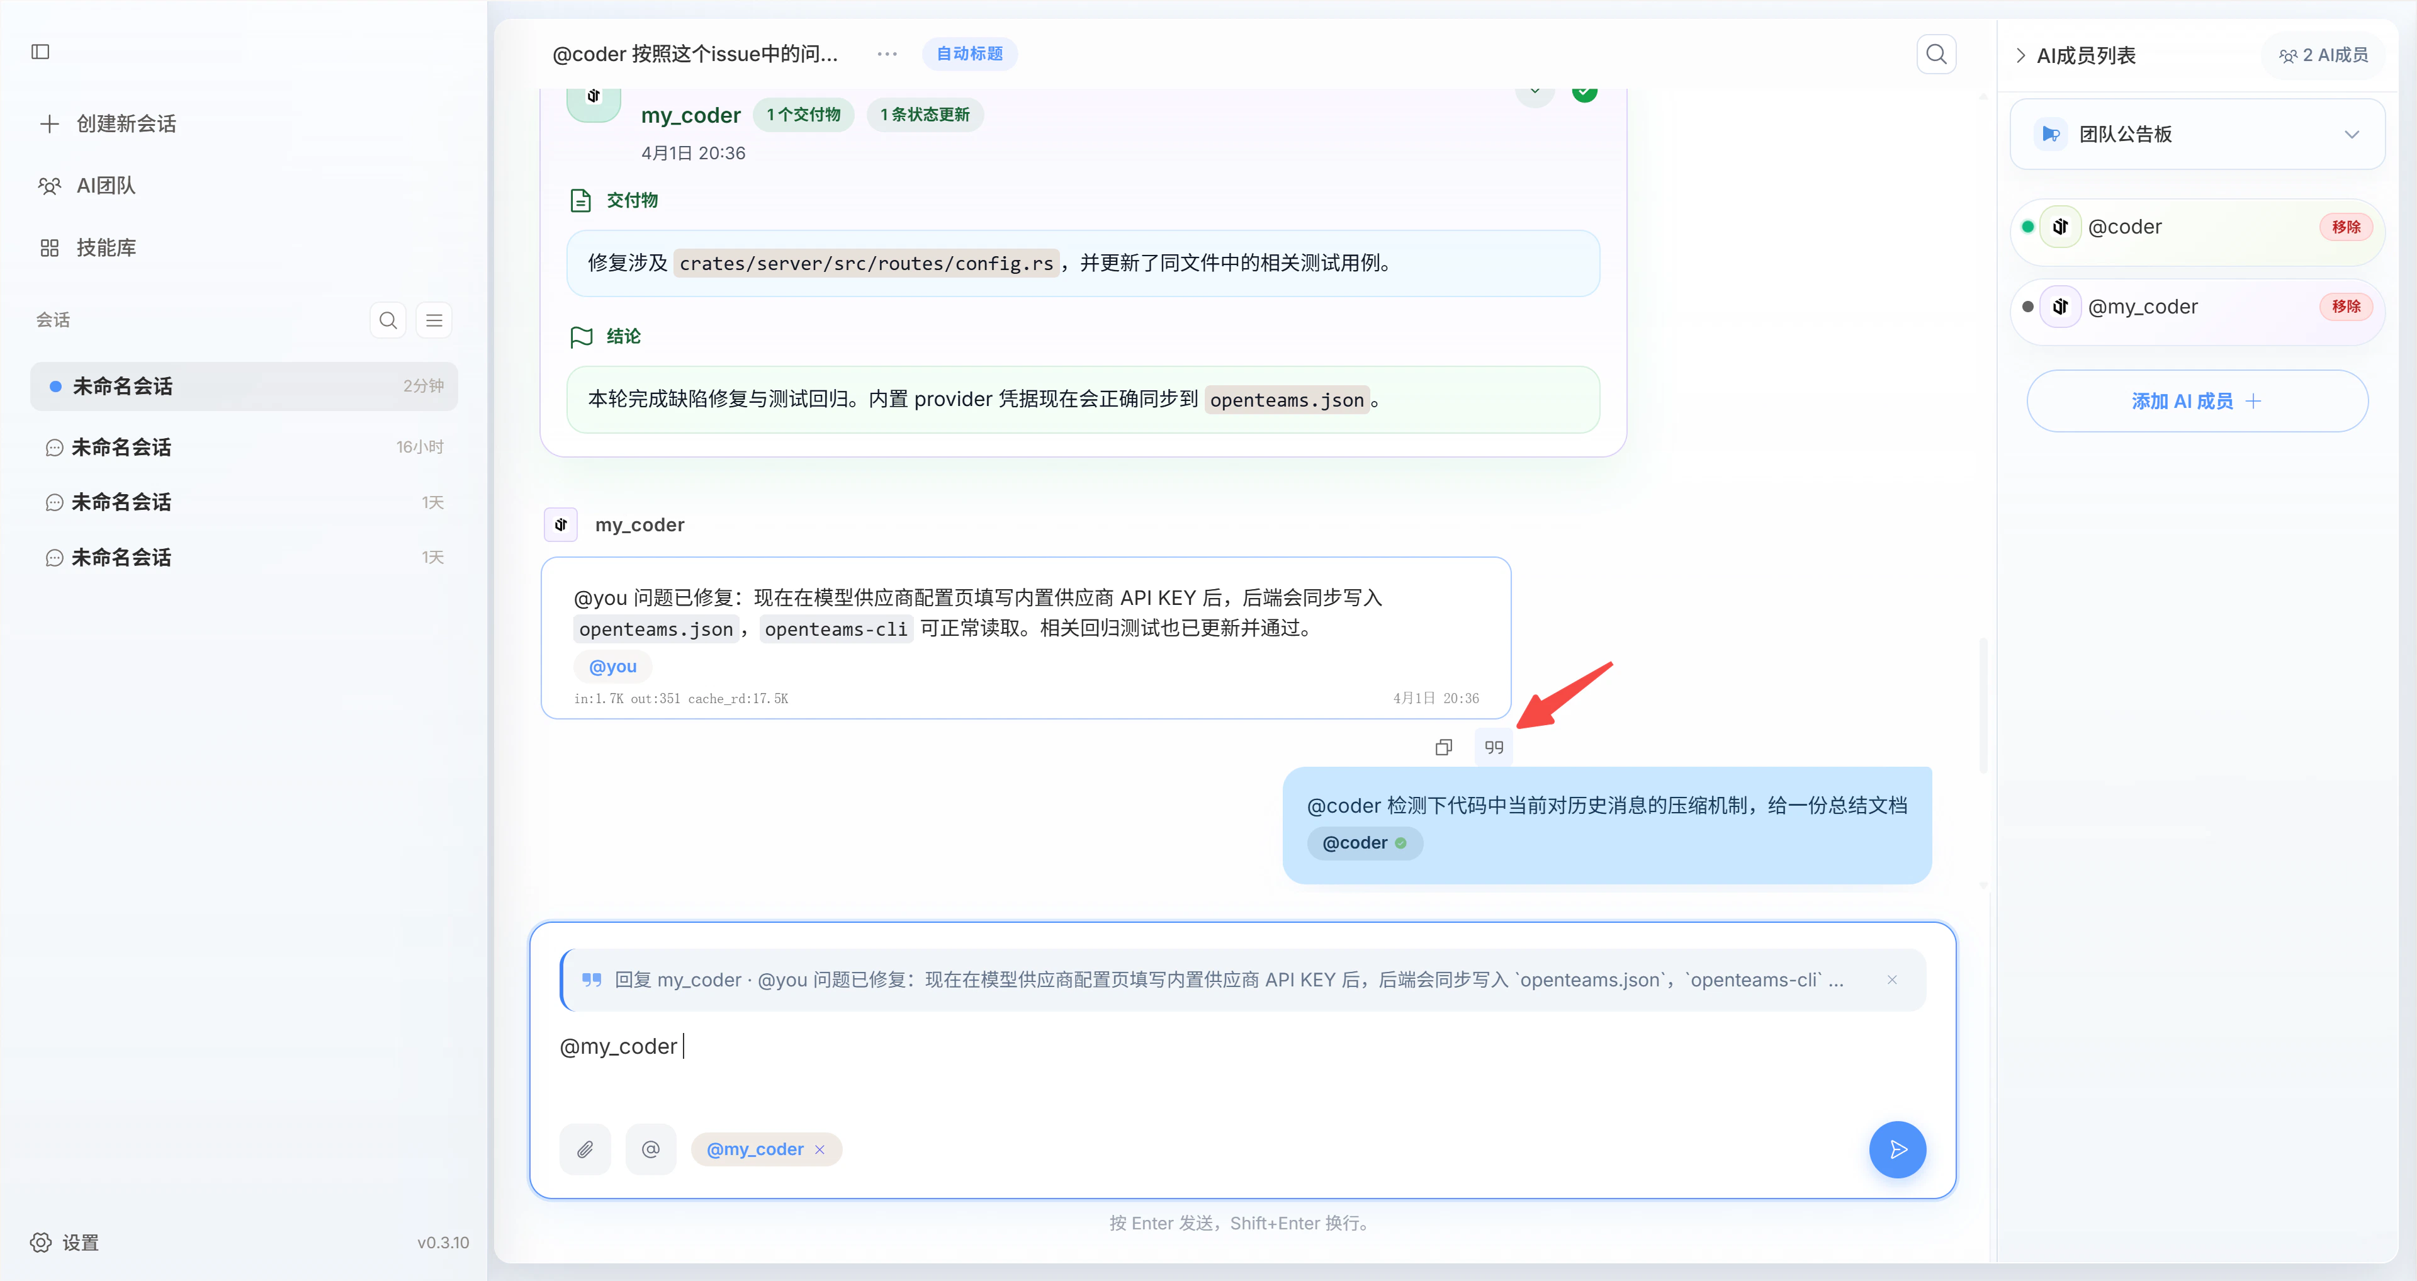
Task: Toggle the 自动标题 auto-title badge
Action: coord(969,54)
